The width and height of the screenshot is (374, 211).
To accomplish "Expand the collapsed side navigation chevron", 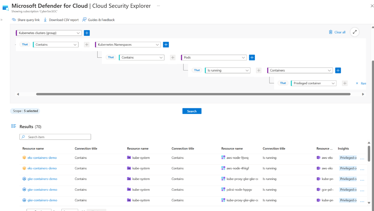I will (x=1, y=20).
